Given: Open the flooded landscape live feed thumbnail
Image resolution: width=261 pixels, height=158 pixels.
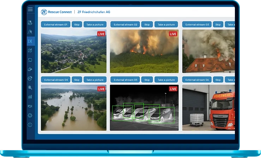Looking at the screenshot, I should point(73,108).
